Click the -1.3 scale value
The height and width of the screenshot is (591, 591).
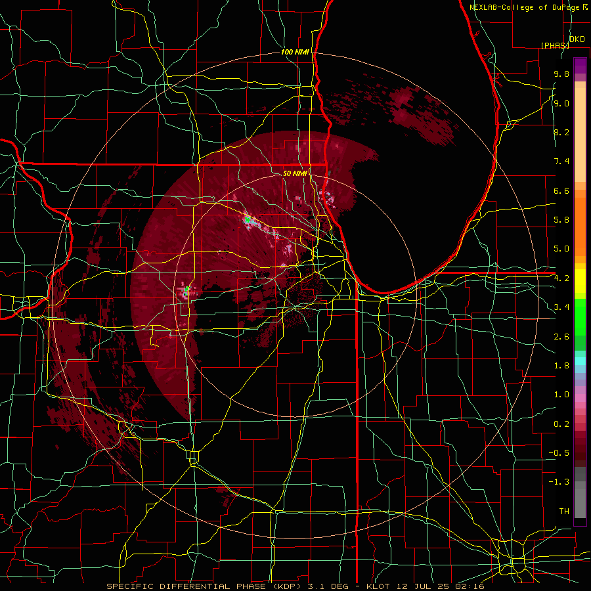pyautogui.click(x=559, y=482)
